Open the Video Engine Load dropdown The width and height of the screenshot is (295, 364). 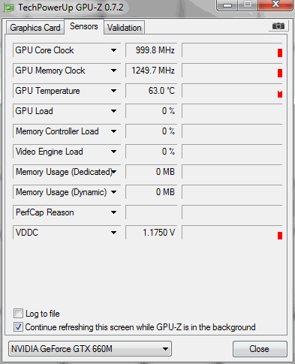[113, 152]
